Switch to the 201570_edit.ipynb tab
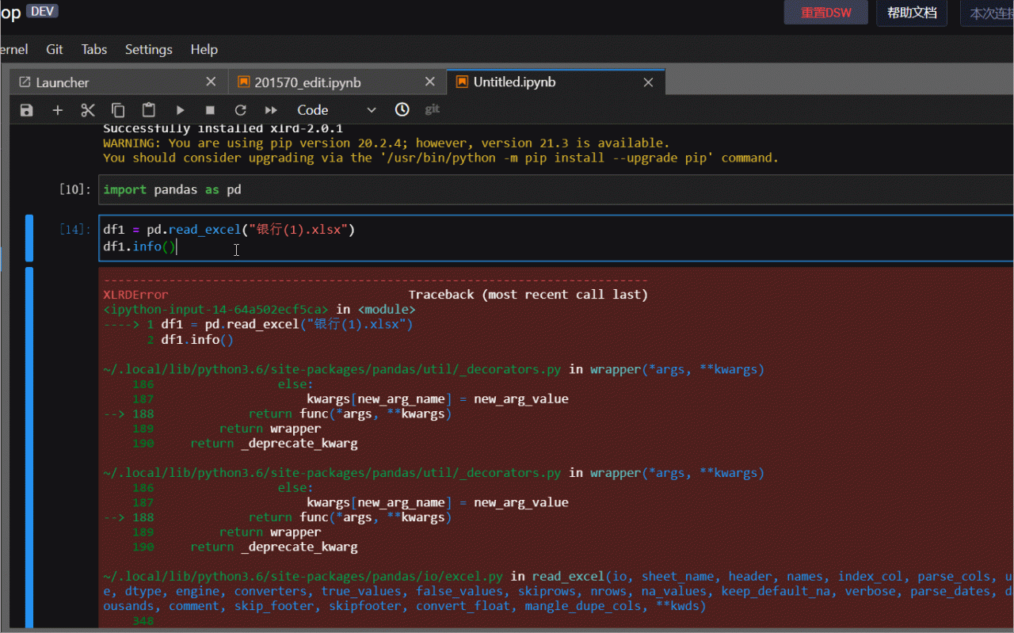The image size is (1014, 633). [307, 82]
